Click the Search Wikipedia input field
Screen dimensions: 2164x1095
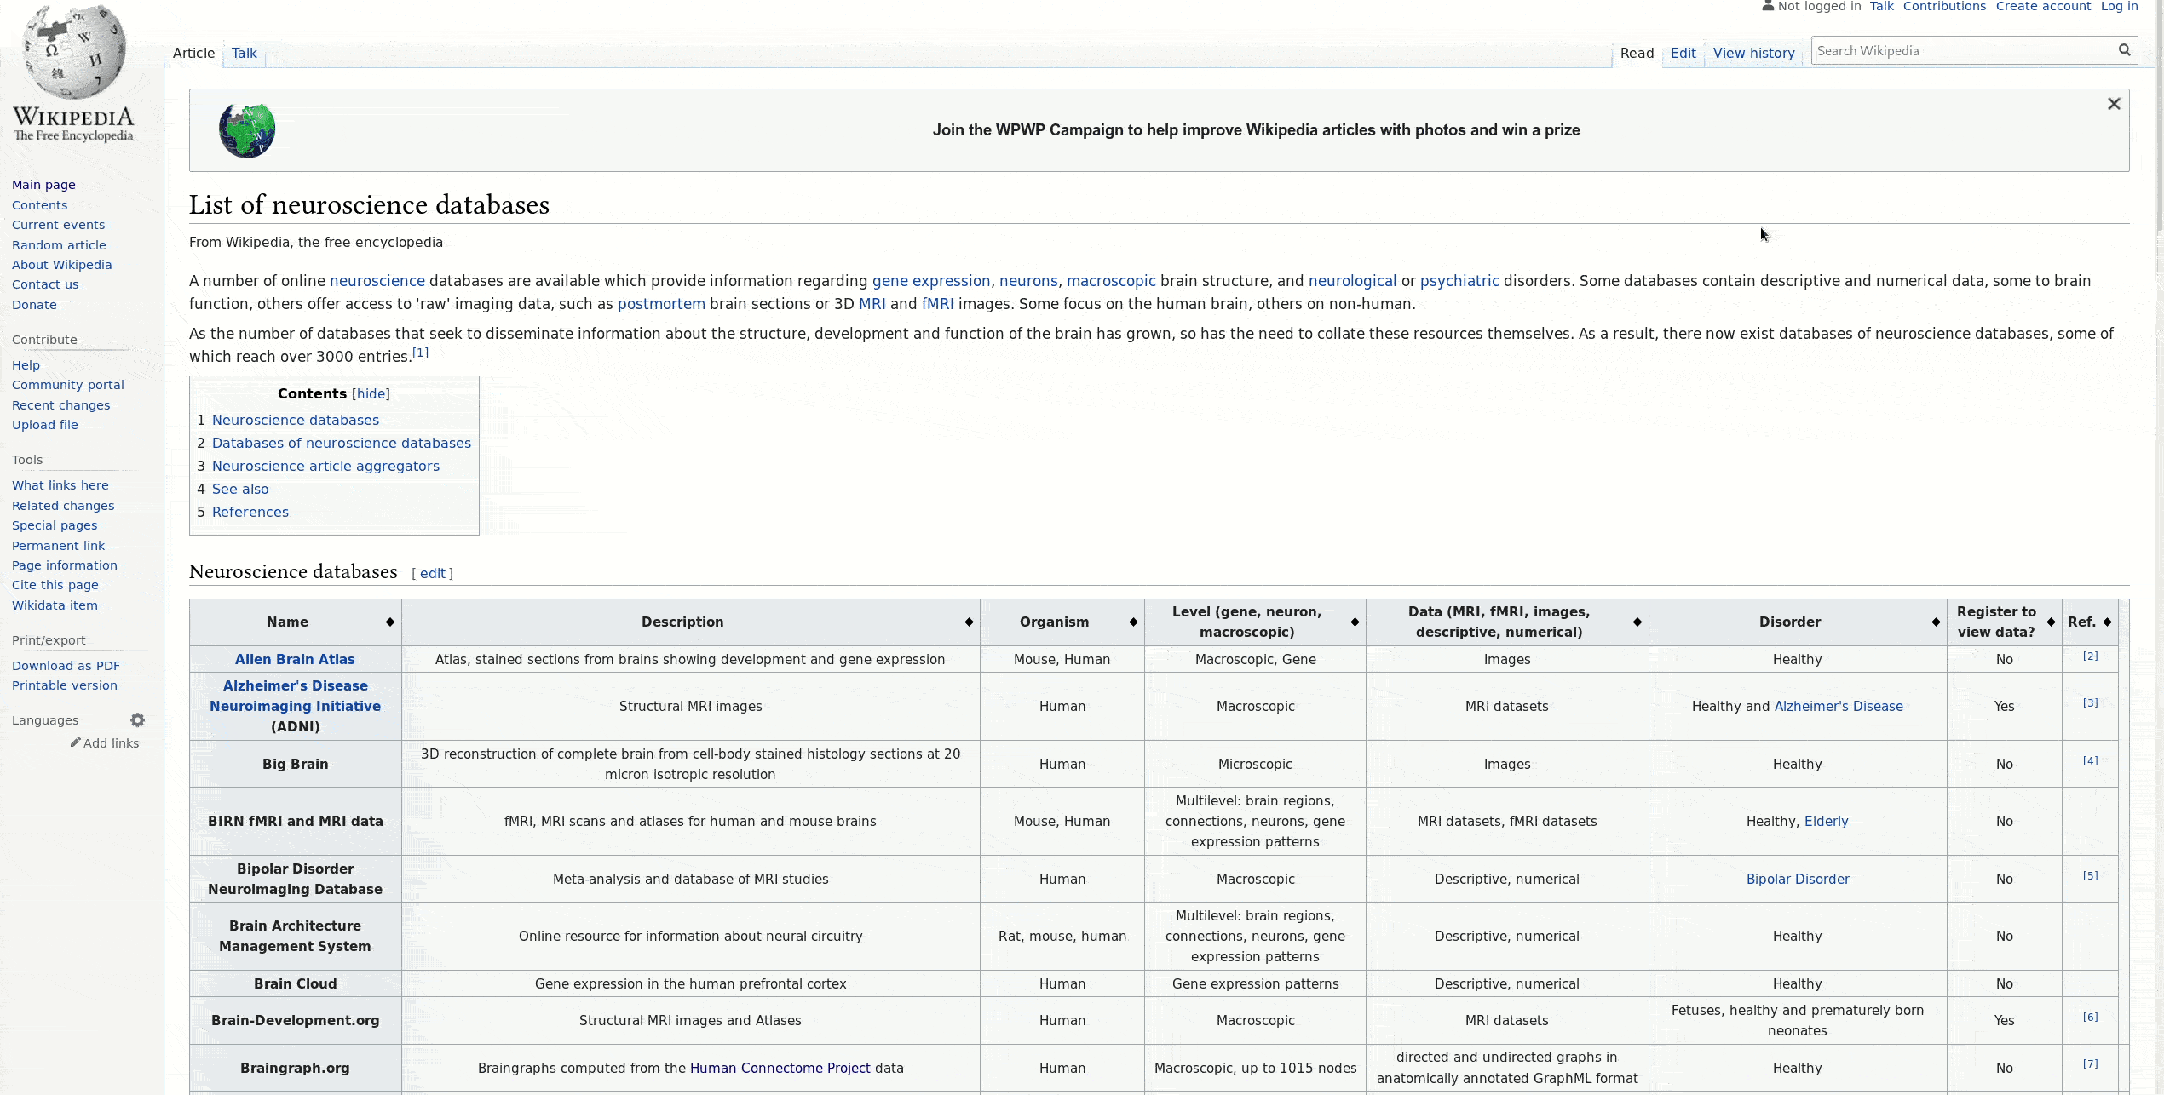pos(1960,51)
